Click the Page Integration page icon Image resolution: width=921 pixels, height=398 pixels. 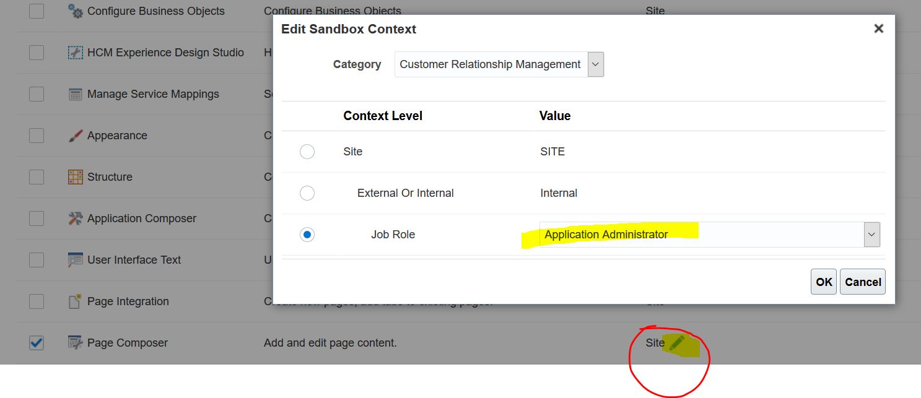click(74, 301)
